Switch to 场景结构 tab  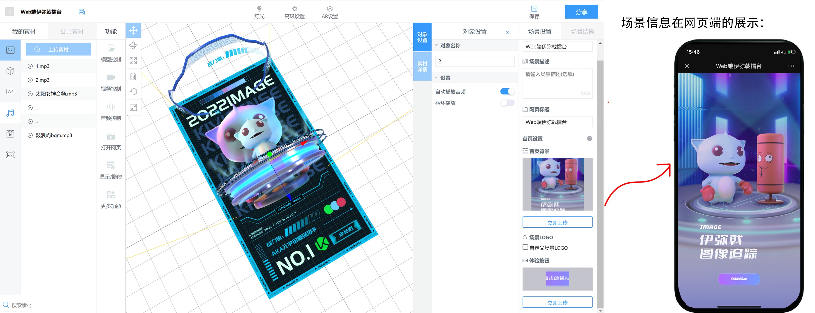click(x=582, y=31)
